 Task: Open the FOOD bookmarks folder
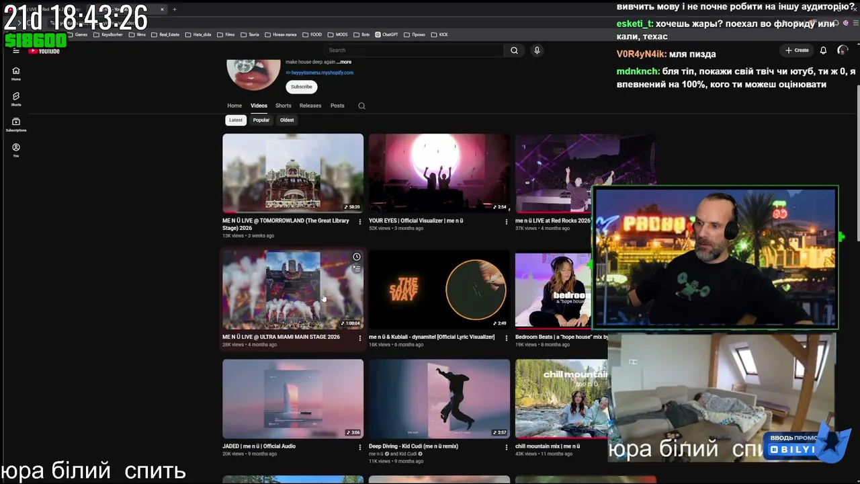coord(312,34)
